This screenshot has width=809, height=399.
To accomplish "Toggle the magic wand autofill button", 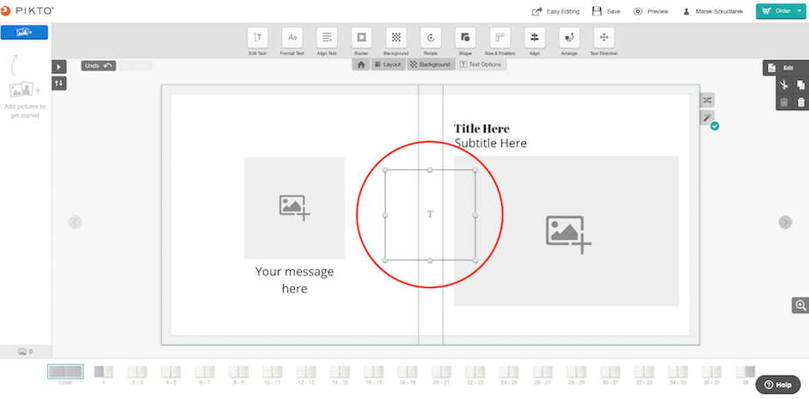I will (707, 117).
